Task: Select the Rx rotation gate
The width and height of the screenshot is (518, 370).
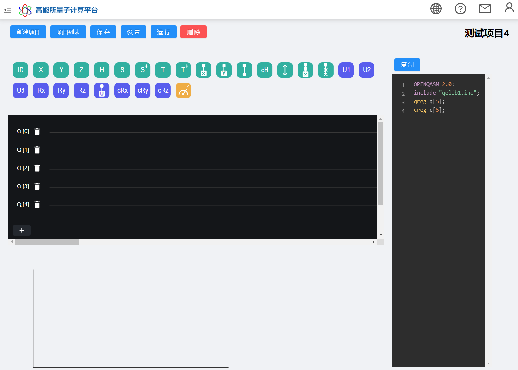Action: [41, 90]
